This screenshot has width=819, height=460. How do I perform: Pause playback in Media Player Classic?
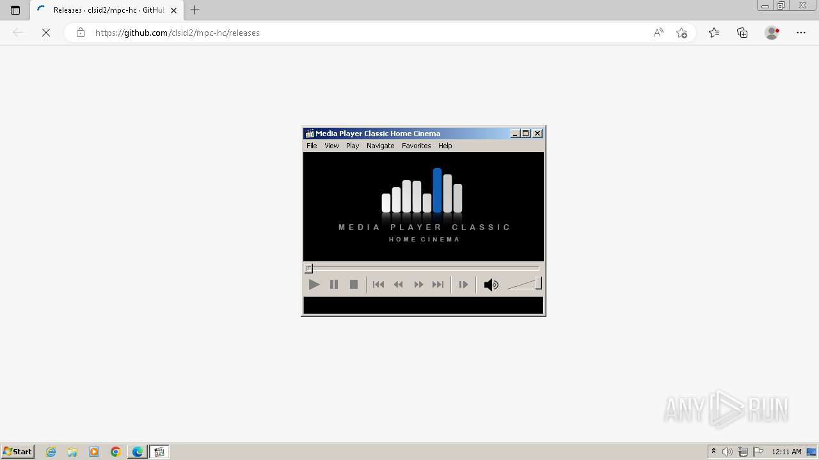click(334, 284)
